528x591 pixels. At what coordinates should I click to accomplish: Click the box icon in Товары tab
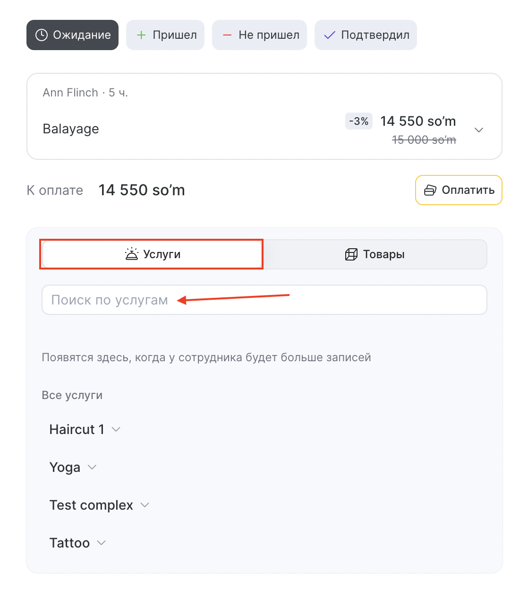click(x=351, y=254)
